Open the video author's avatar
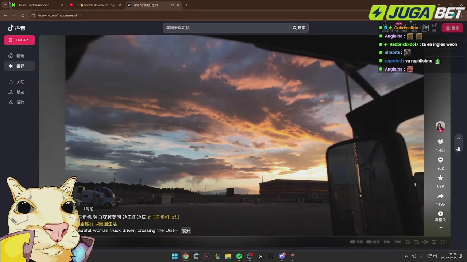 click(440, 126)
